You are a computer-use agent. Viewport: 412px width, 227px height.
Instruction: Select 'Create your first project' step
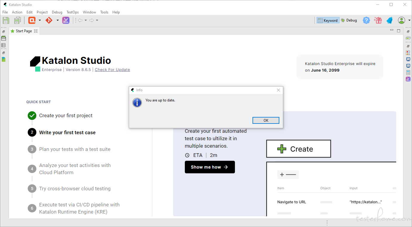pos(66,115)
